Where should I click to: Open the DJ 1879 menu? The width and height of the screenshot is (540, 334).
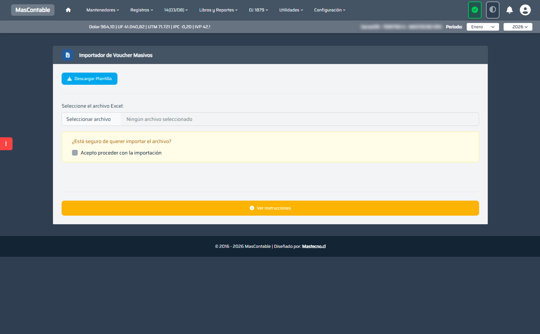259,10
